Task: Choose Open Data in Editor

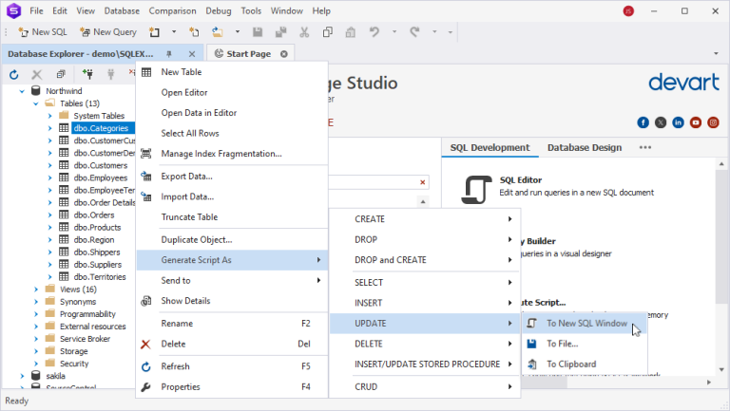Action: coord(232,113)
